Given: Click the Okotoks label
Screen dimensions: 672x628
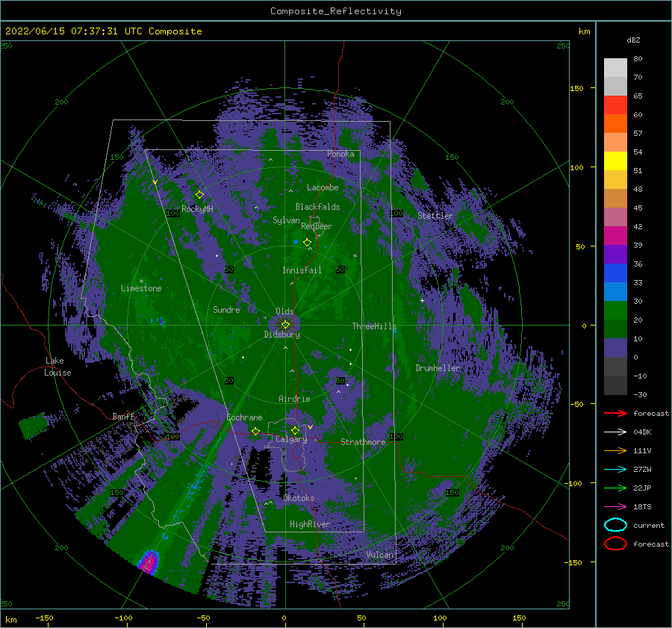Looking at the screenshot, I should point(299,498).
